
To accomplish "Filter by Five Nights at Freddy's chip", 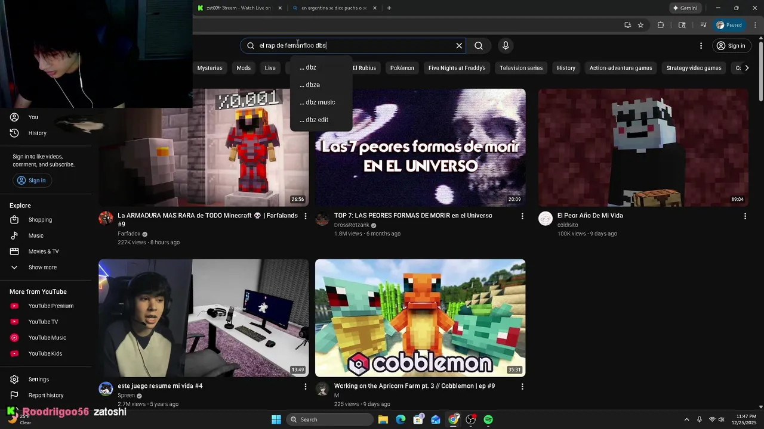I will [457, 68].
